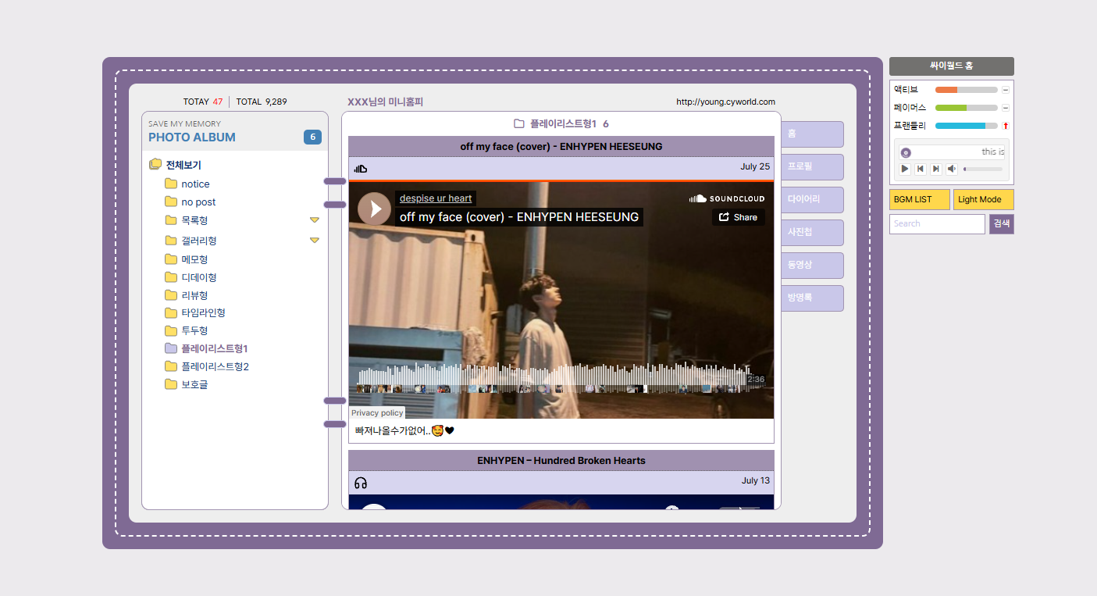Play the SoundCloud off my face track
Viewport: 1097px width, 596px height.
374,209
